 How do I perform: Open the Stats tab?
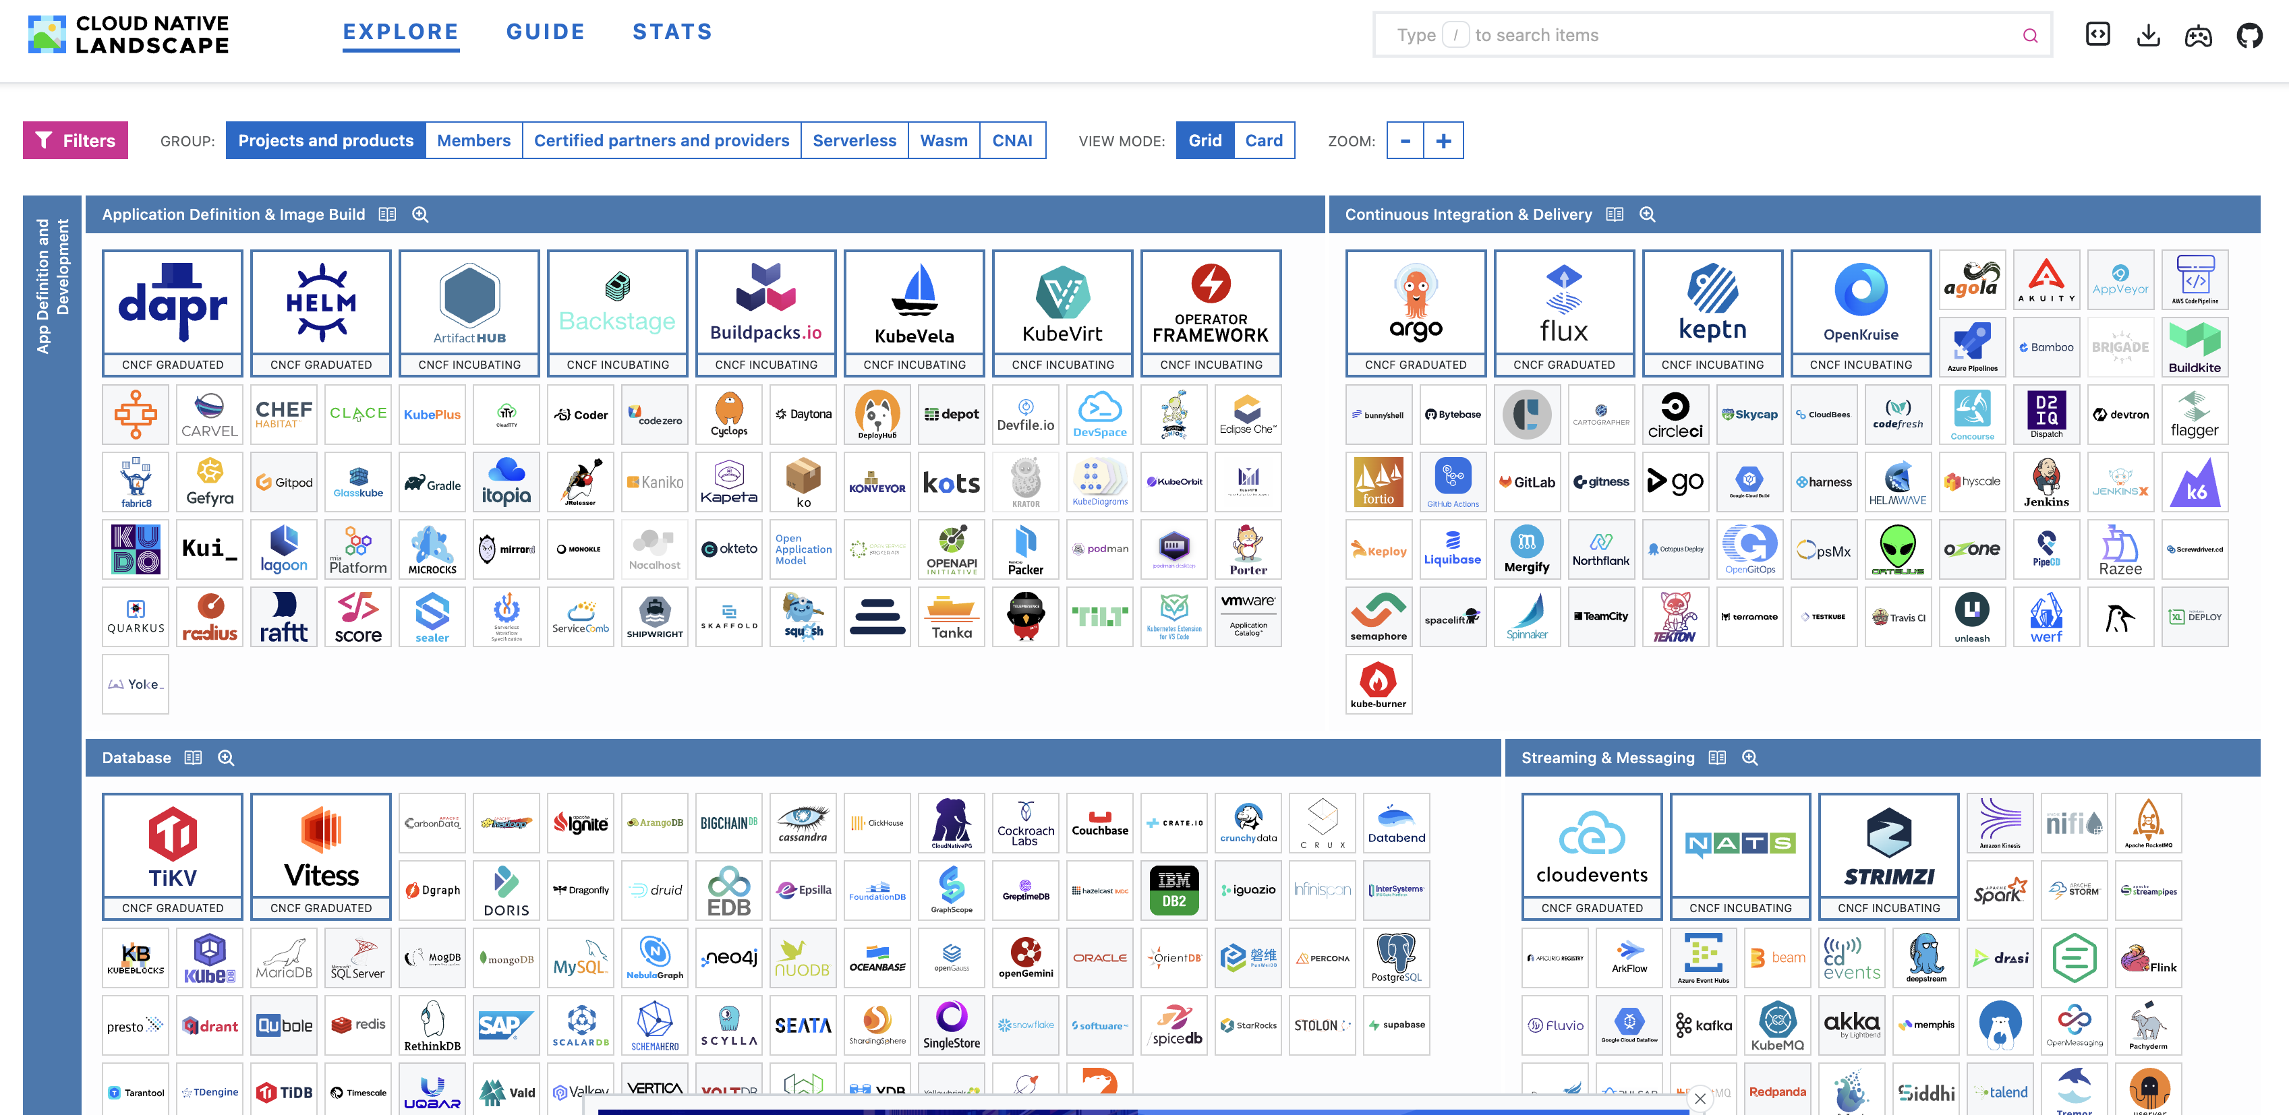672,32
